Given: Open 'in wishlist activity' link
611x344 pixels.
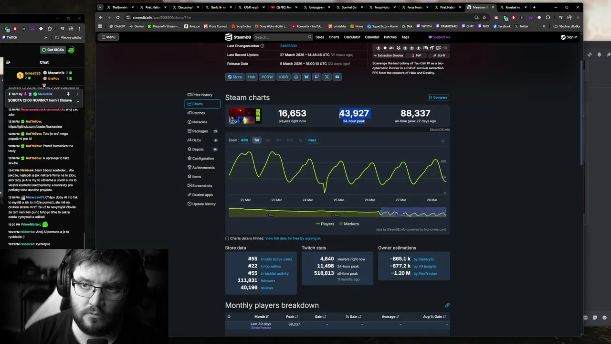Looking at the screenshot, I should pos(274,273).
